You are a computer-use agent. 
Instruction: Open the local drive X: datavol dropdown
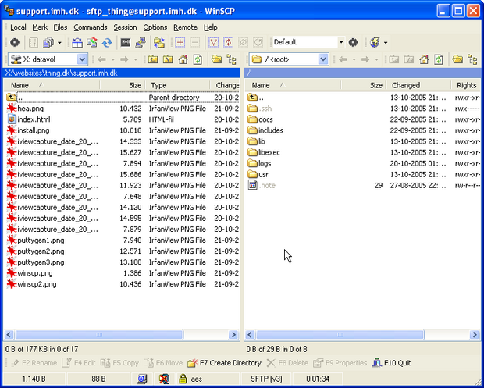[82, 59]
